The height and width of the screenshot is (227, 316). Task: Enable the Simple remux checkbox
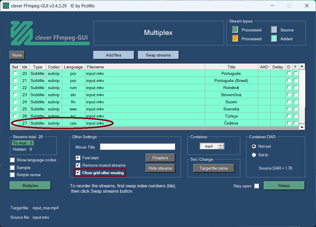coord(12,175)
